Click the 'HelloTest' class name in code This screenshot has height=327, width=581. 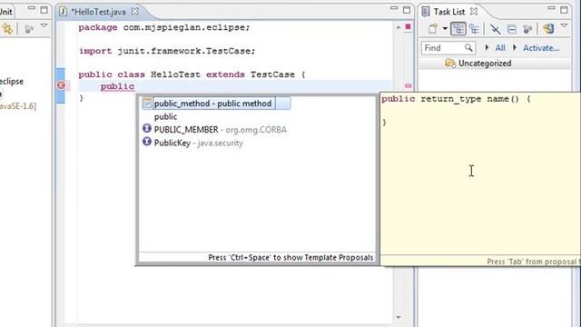[x=175, y=74]
